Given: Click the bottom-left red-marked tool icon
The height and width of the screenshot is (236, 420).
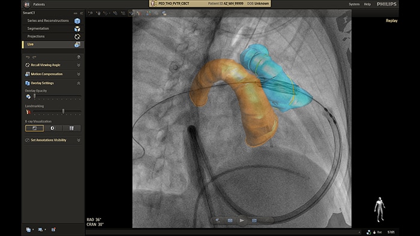Looking at the screenshot, I should [53, 229].
